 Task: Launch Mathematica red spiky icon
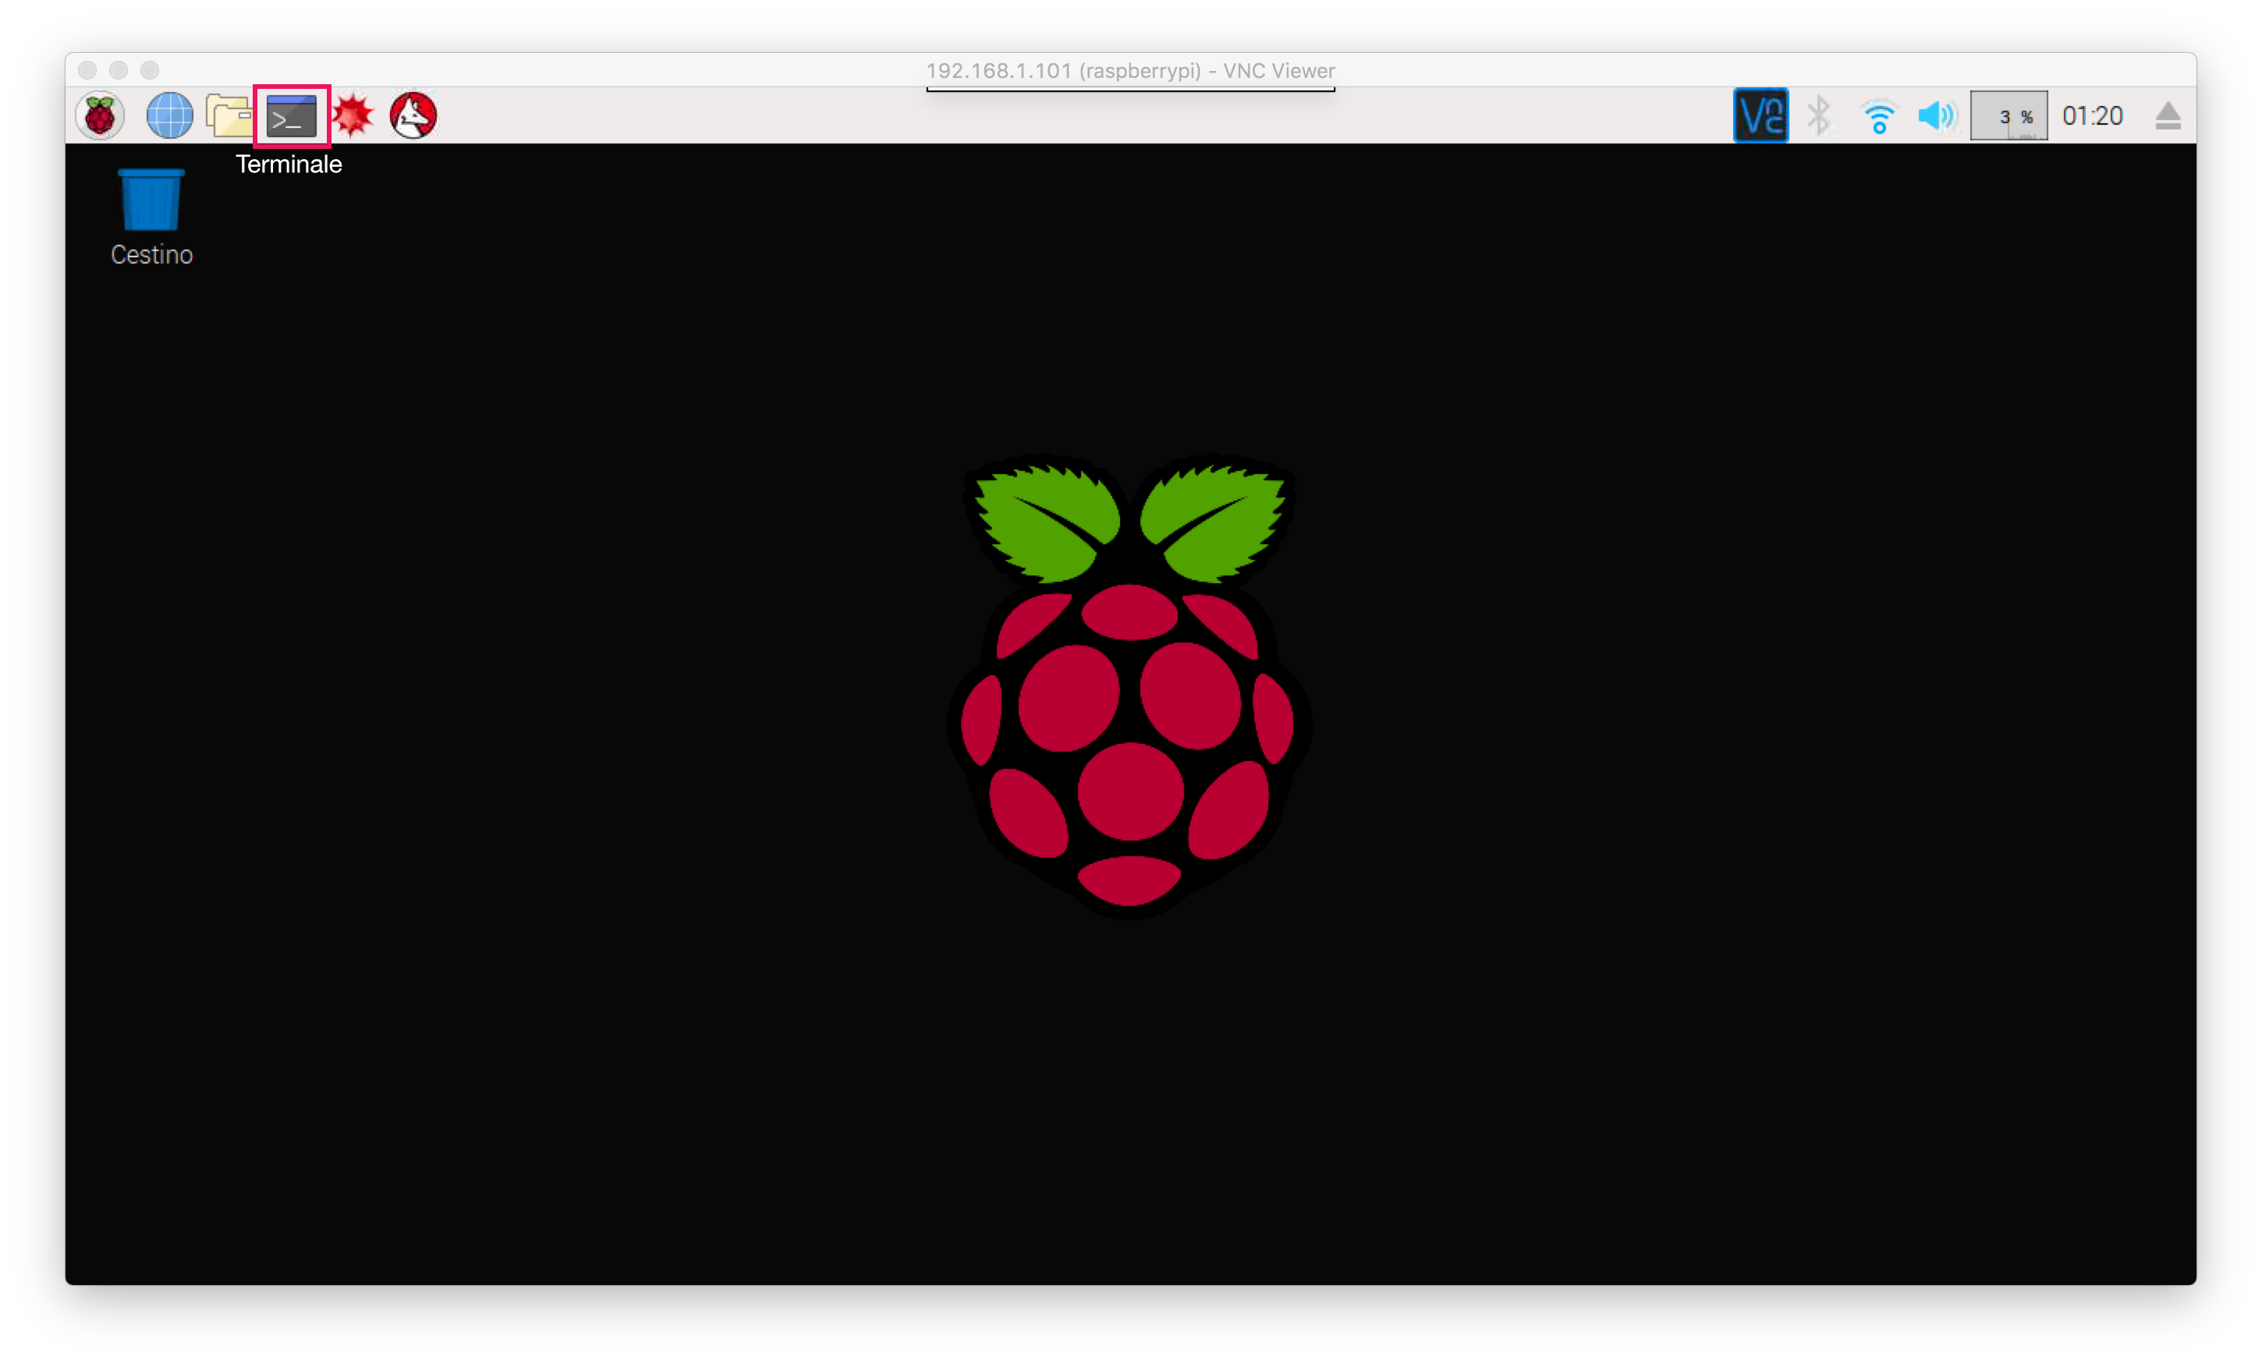353,115
